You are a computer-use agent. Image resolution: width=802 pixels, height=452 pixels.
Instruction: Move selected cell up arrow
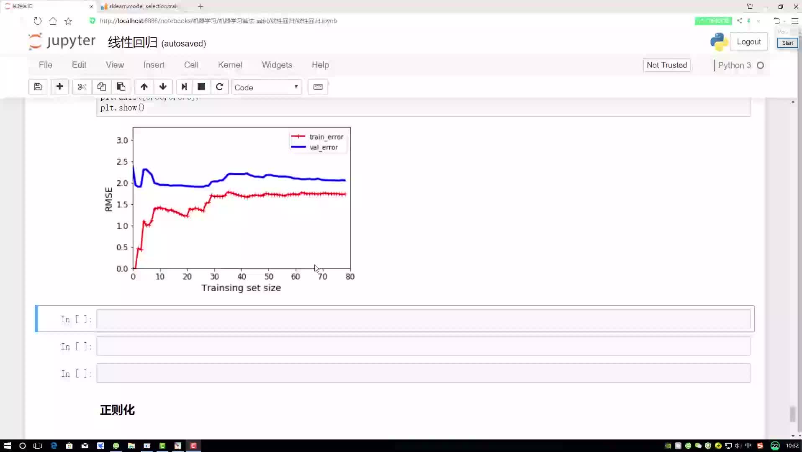144,87
